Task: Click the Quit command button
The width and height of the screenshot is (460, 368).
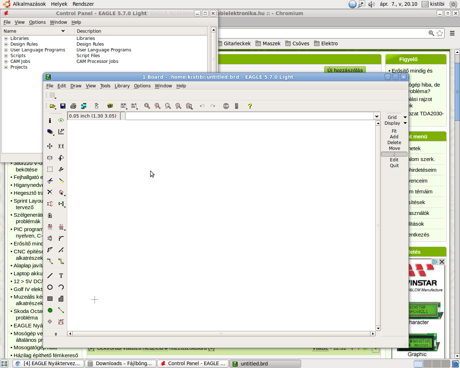Action: [394, 166]
